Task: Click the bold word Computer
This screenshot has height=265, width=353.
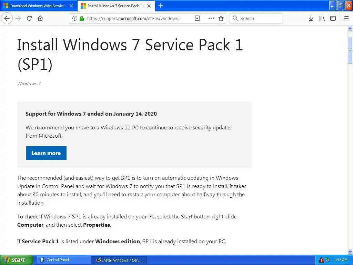Action: 30,225
